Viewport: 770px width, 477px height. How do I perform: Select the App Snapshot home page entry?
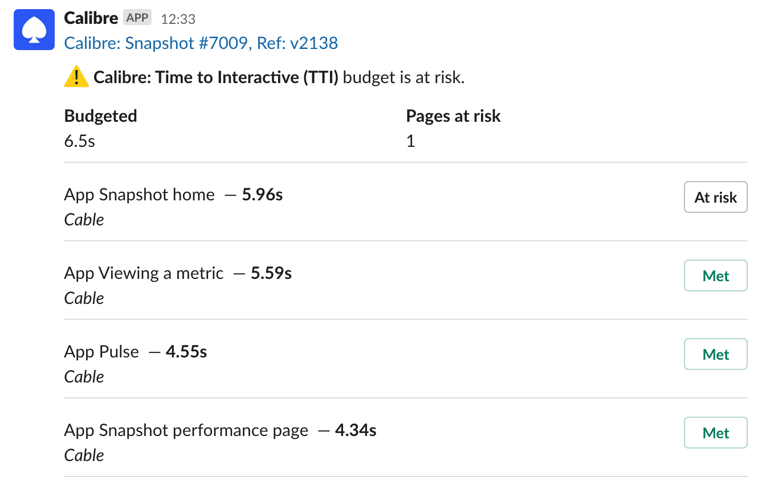tap(139, 195)
